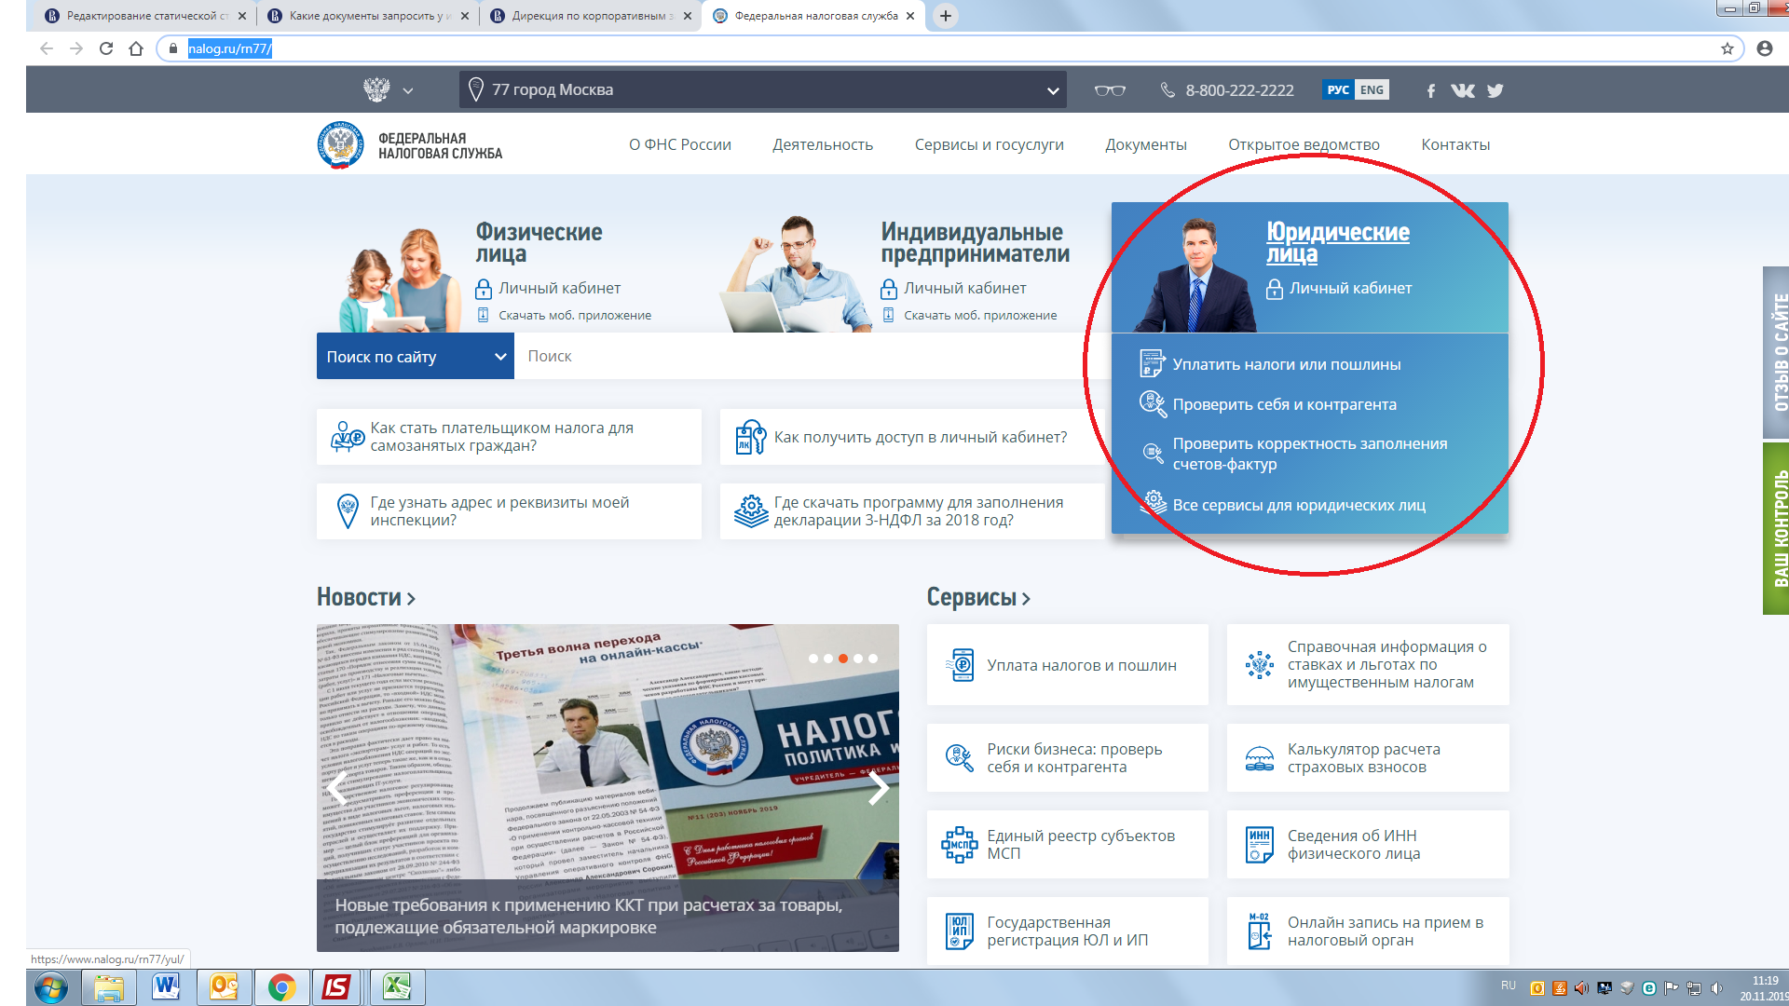Screen dimensions: 1789x1006
Task: Expand the 77 город Москва region dropdown
Action: tap(762, 90)
